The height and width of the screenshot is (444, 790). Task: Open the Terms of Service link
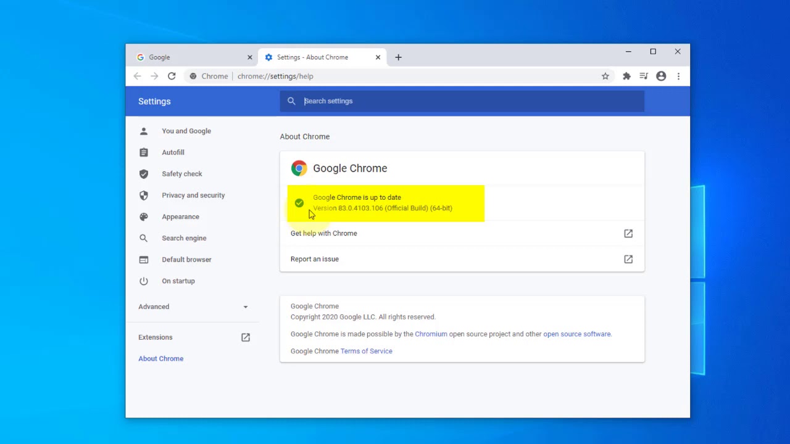[x=367, y=351]
